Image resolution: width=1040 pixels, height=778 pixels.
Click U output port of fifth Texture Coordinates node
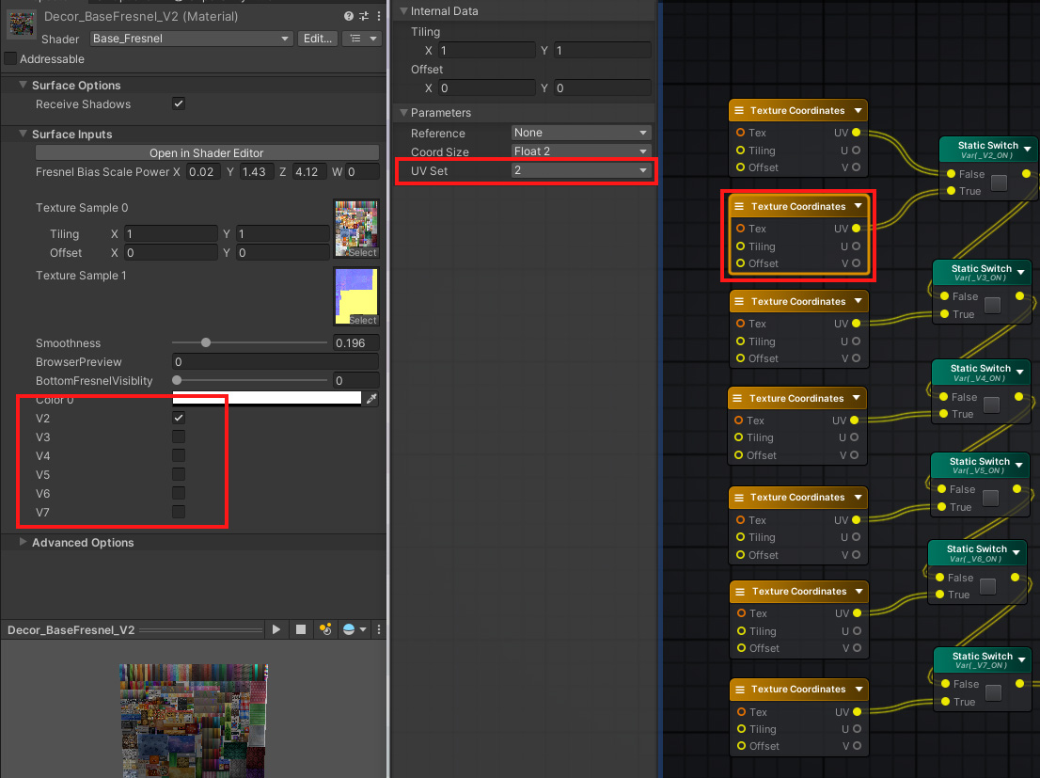[x=856, y=537]
